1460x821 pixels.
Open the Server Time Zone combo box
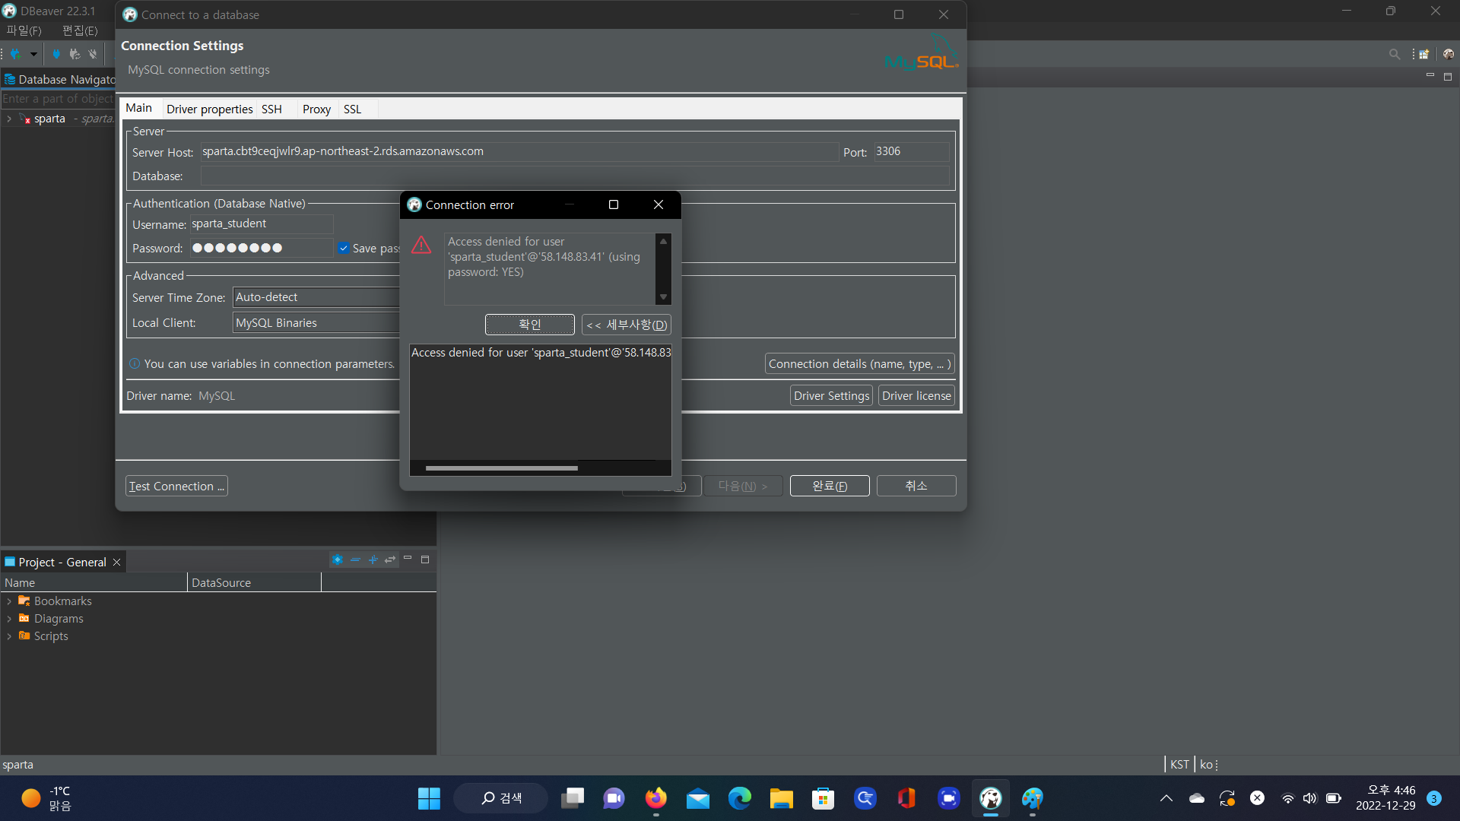tap(316, 297)
